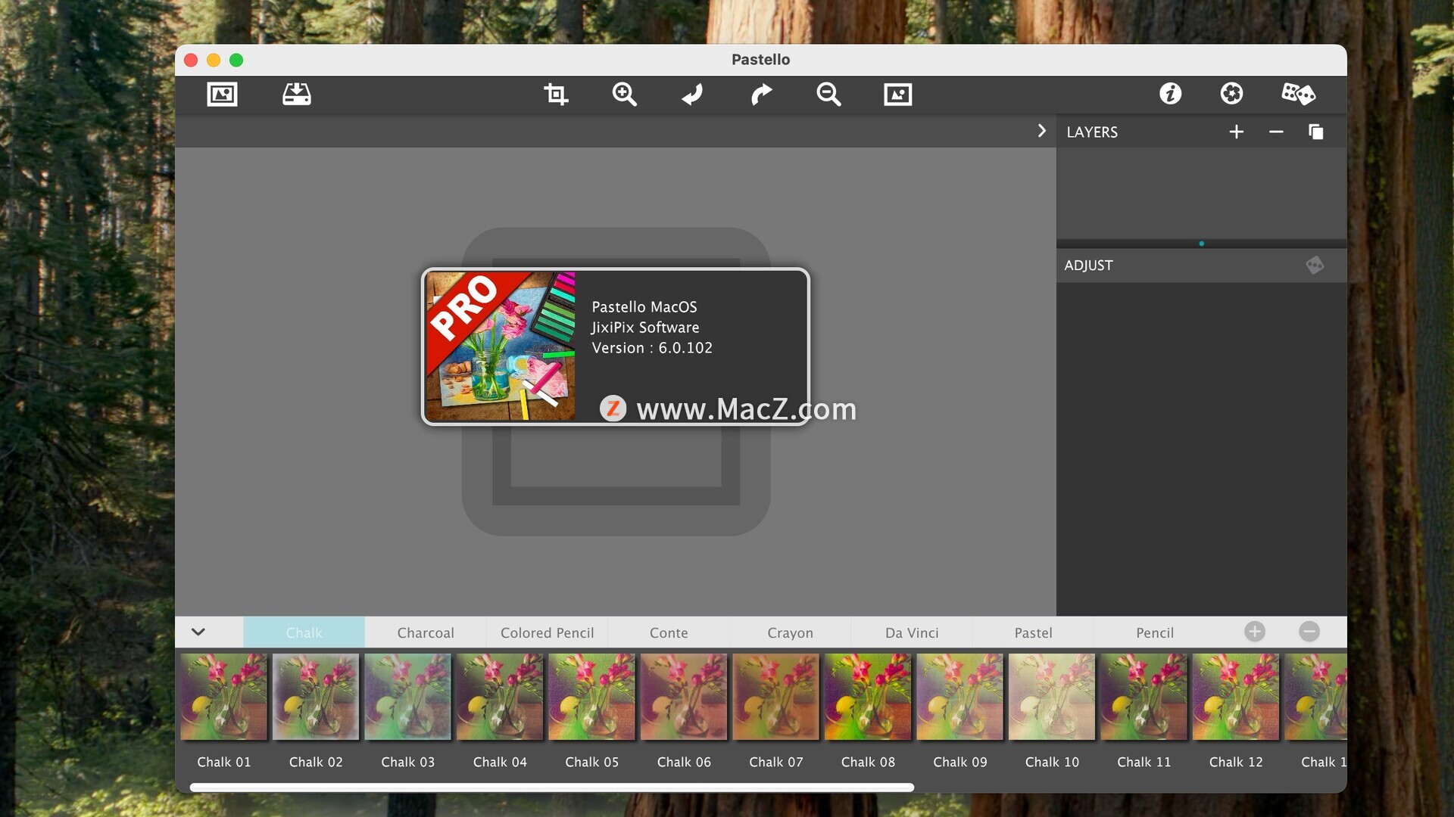The width and height of the screenshot is (1454, 817).
Task: Click the panel divider dot handle
Action: [1201, 244]
